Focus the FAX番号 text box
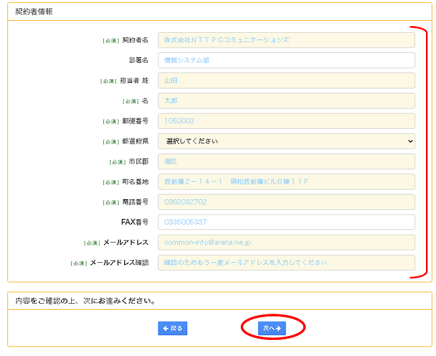 tap(286, 222)
